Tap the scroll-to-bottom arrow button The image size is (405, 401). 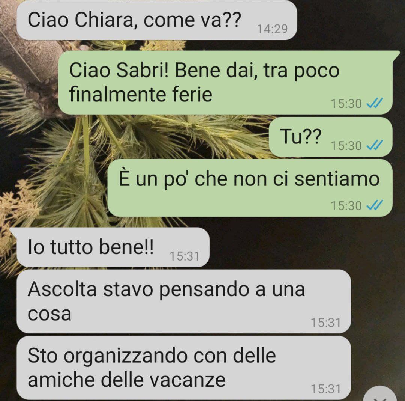click(x=379, y=394)
